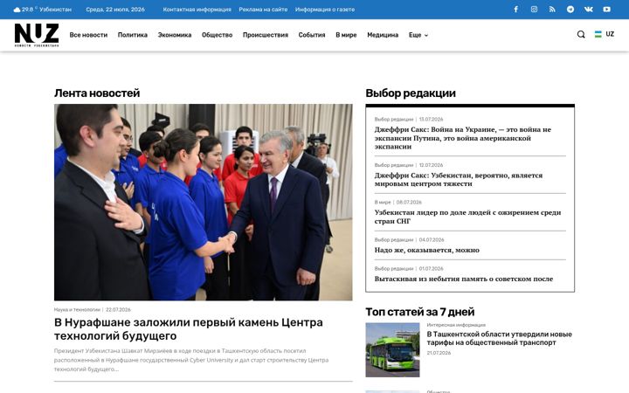Switch to UZ language version
This screenshot has width=629, height=393.
610,34
